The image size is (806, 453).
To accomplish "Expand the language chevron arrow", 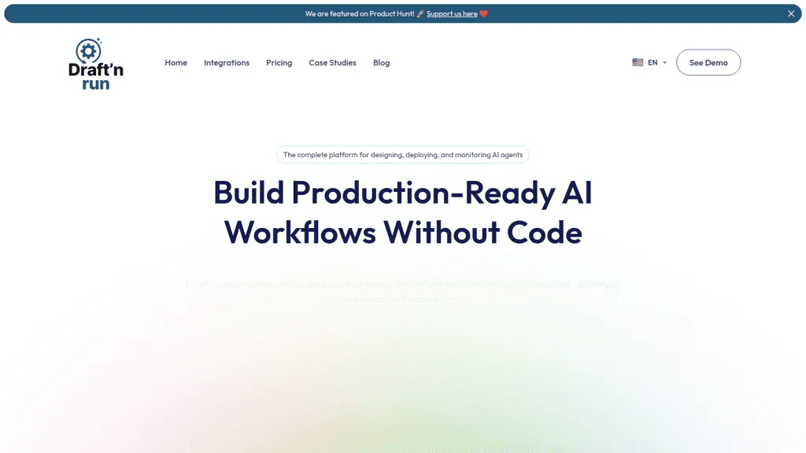I will (x=664, y=63).
